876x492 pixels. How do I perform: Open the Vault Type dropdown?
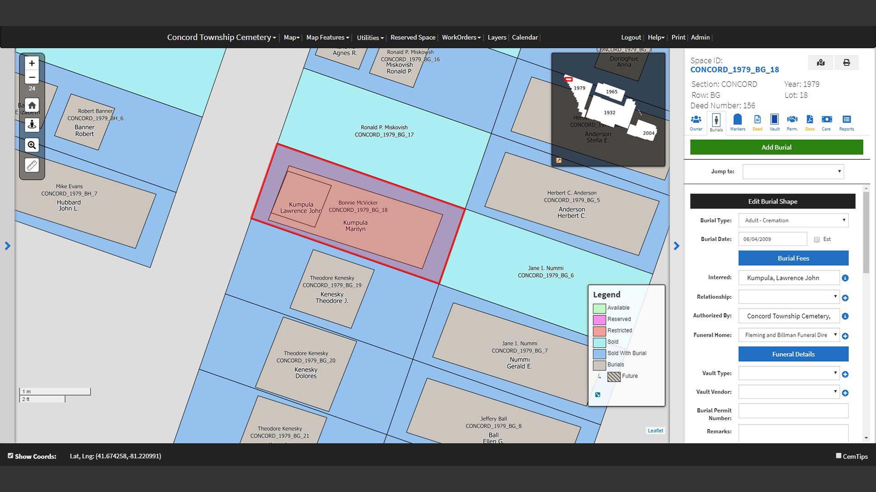coord(789,373)
